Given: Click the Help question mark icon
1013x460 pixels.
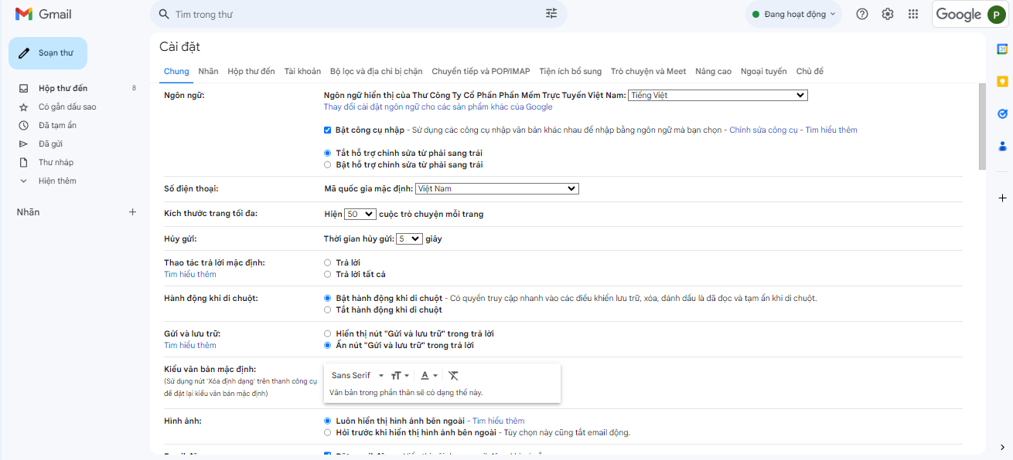Looking at the screenshot, I should pos(862,14).
